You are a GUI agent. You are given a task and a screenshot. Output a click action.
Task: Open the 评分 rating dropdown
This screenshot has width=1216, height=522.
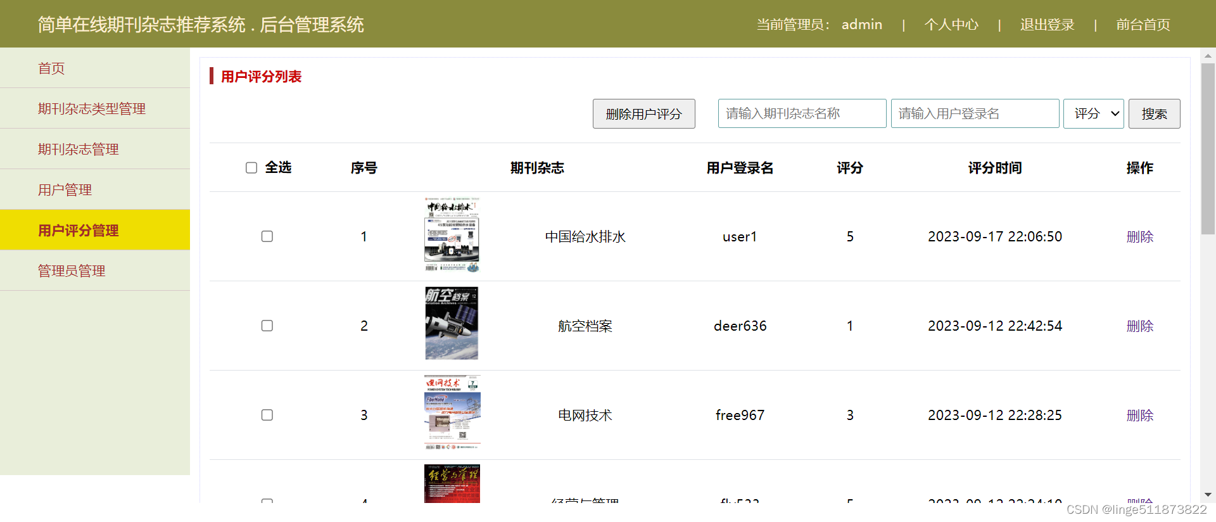(x=1093, y=114)
